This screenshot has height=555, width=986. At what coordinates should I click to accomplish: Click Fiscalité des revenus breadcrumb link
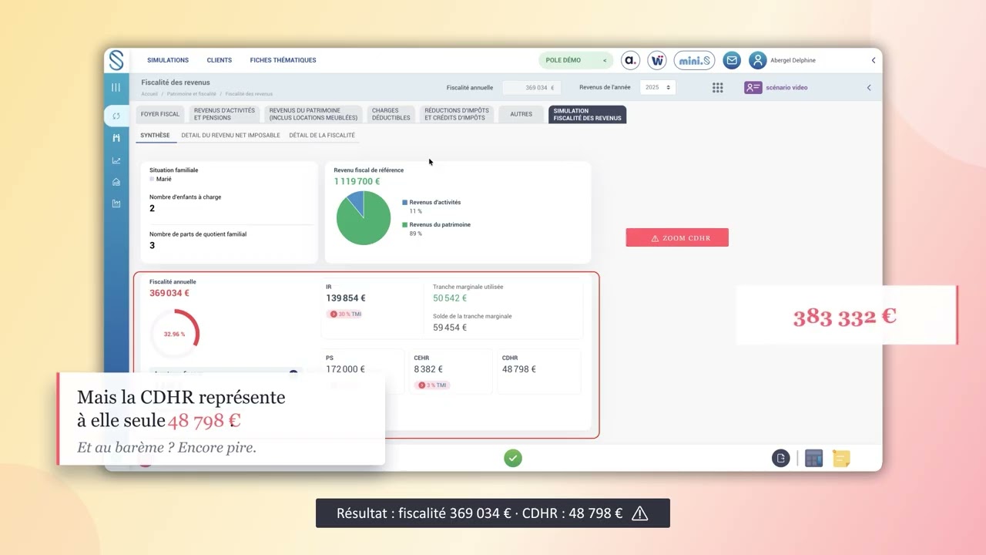(x=249, y=94)
